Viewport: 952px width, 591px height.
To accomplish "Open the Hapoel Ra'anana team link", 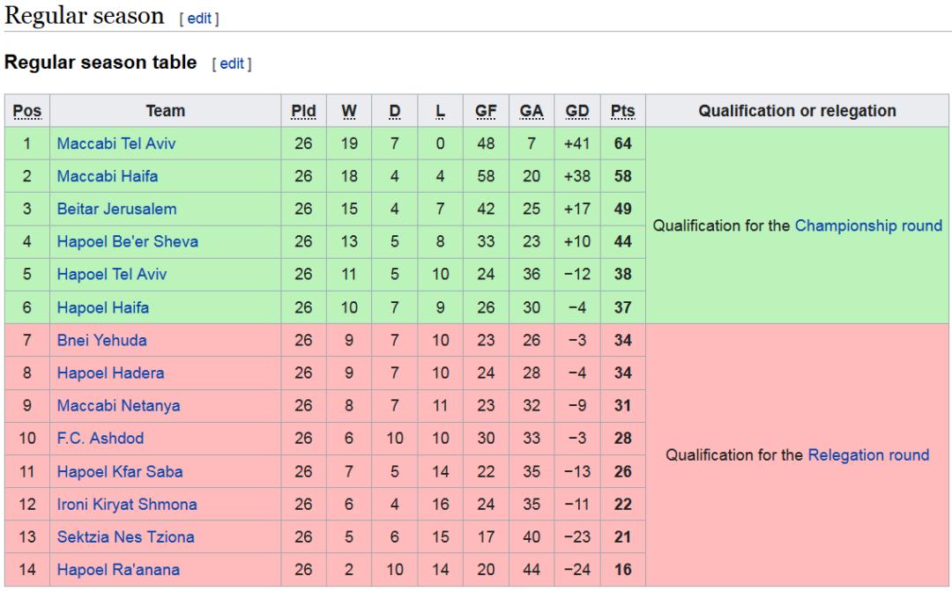I will point(118,570).
